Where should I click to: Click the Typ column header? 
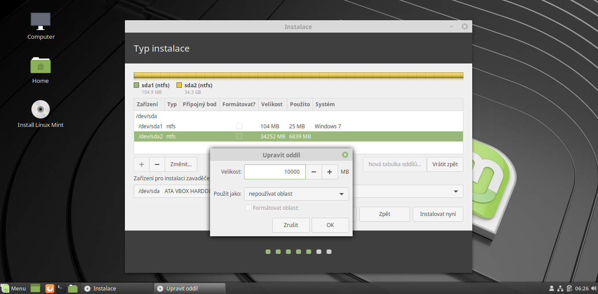click(x=172, y=104)
